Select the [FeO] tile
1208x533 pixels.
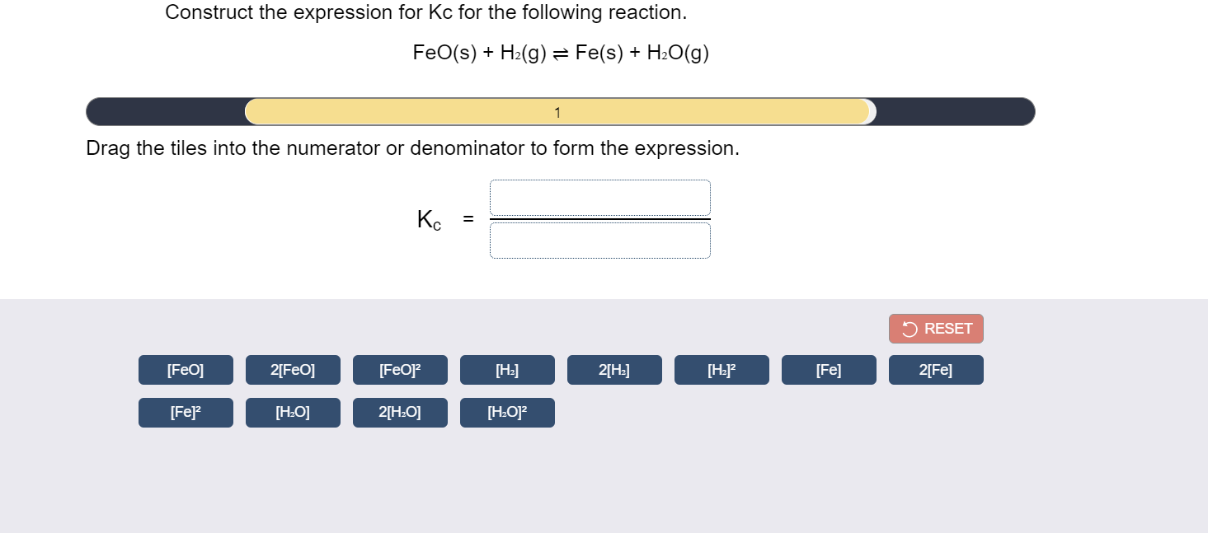186,369
